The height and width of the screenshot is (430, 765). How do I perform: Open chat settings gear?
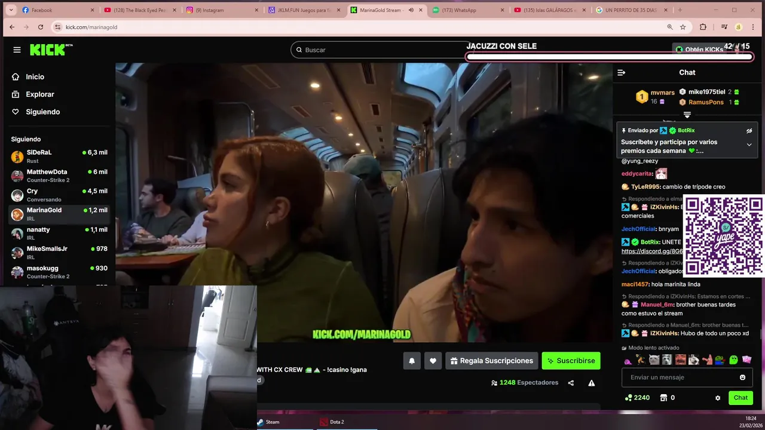[x=718, y=398]
